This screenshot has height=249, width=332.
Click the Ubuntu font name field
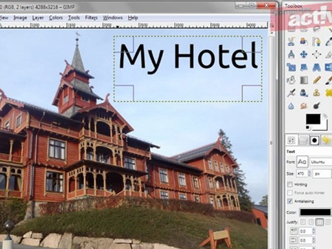tap(321, 162)
